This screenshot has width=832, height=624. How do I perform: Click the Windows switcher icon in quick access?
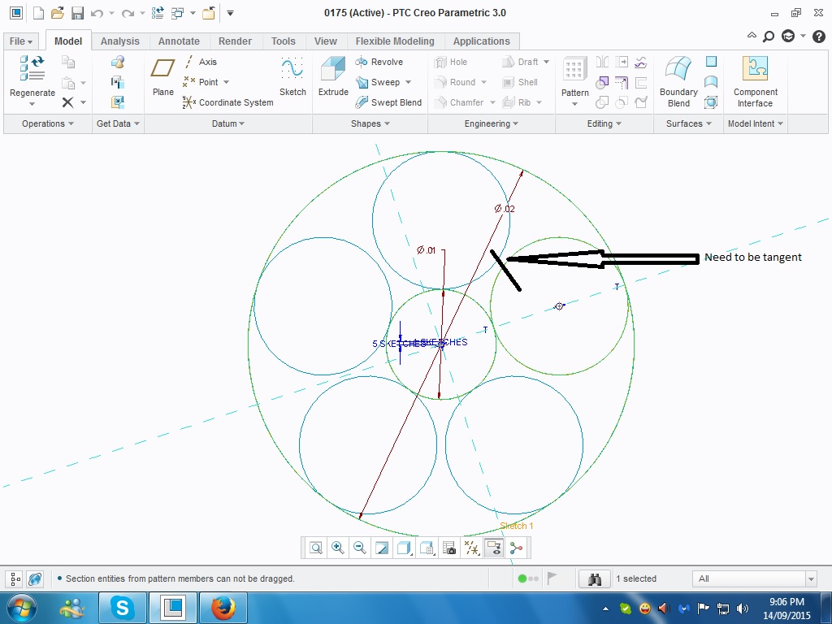(x=177, y=13)
